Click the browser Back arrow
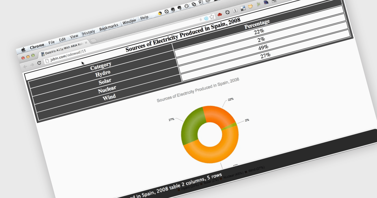Screen dimensions: 377x198 point(26,66)
